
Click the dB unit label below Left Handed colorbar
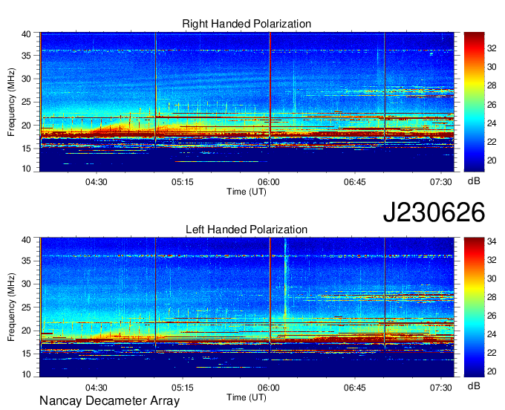point(474,385)
